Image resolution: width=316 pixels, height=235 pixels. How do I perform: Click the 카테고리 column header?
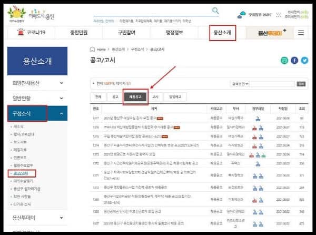point(216,109)
